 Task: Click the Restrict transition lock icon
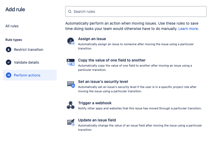[x=9, y=49]
